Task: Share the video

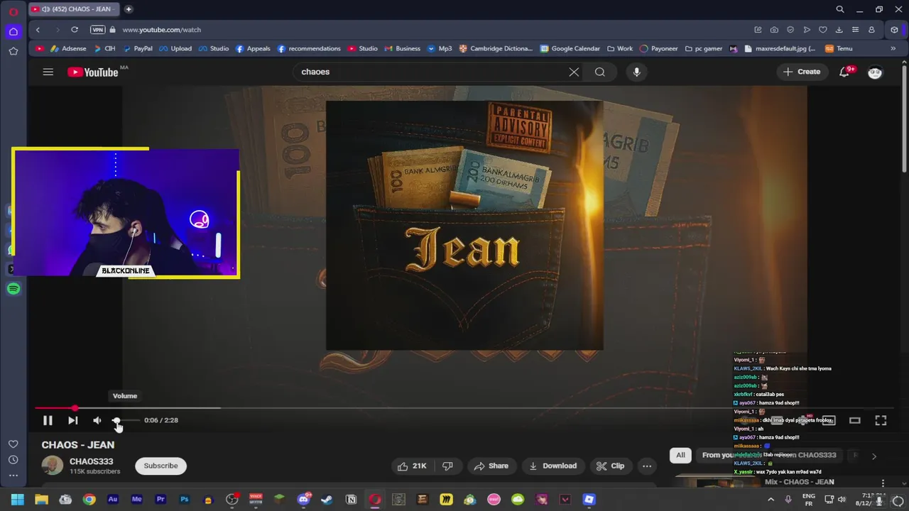Action: [x=491, y=466]
